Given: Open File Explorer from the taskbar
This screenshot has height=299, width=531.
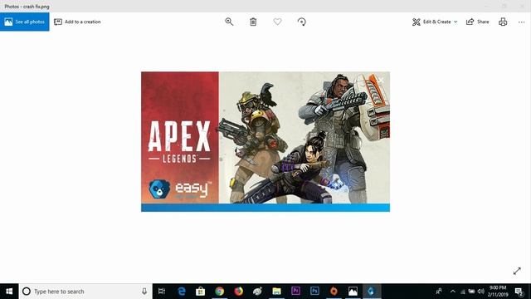Looking at the screenshot, I should point(276,292).
